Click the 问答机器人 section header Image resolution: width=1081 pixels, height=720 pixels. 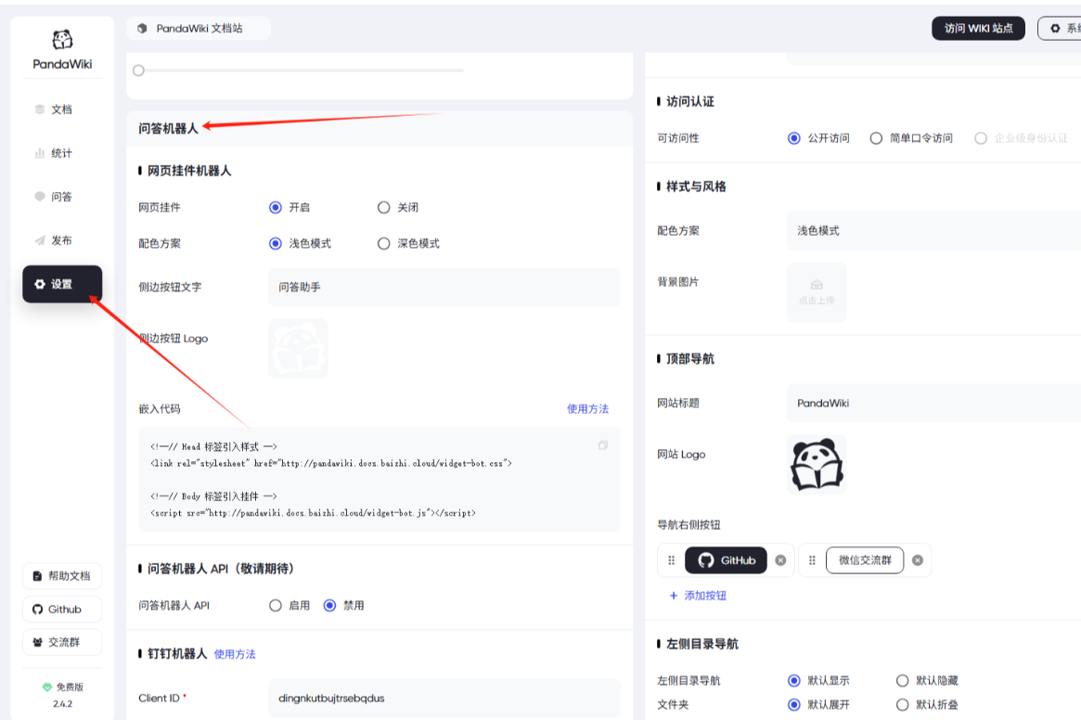(168, 128)
